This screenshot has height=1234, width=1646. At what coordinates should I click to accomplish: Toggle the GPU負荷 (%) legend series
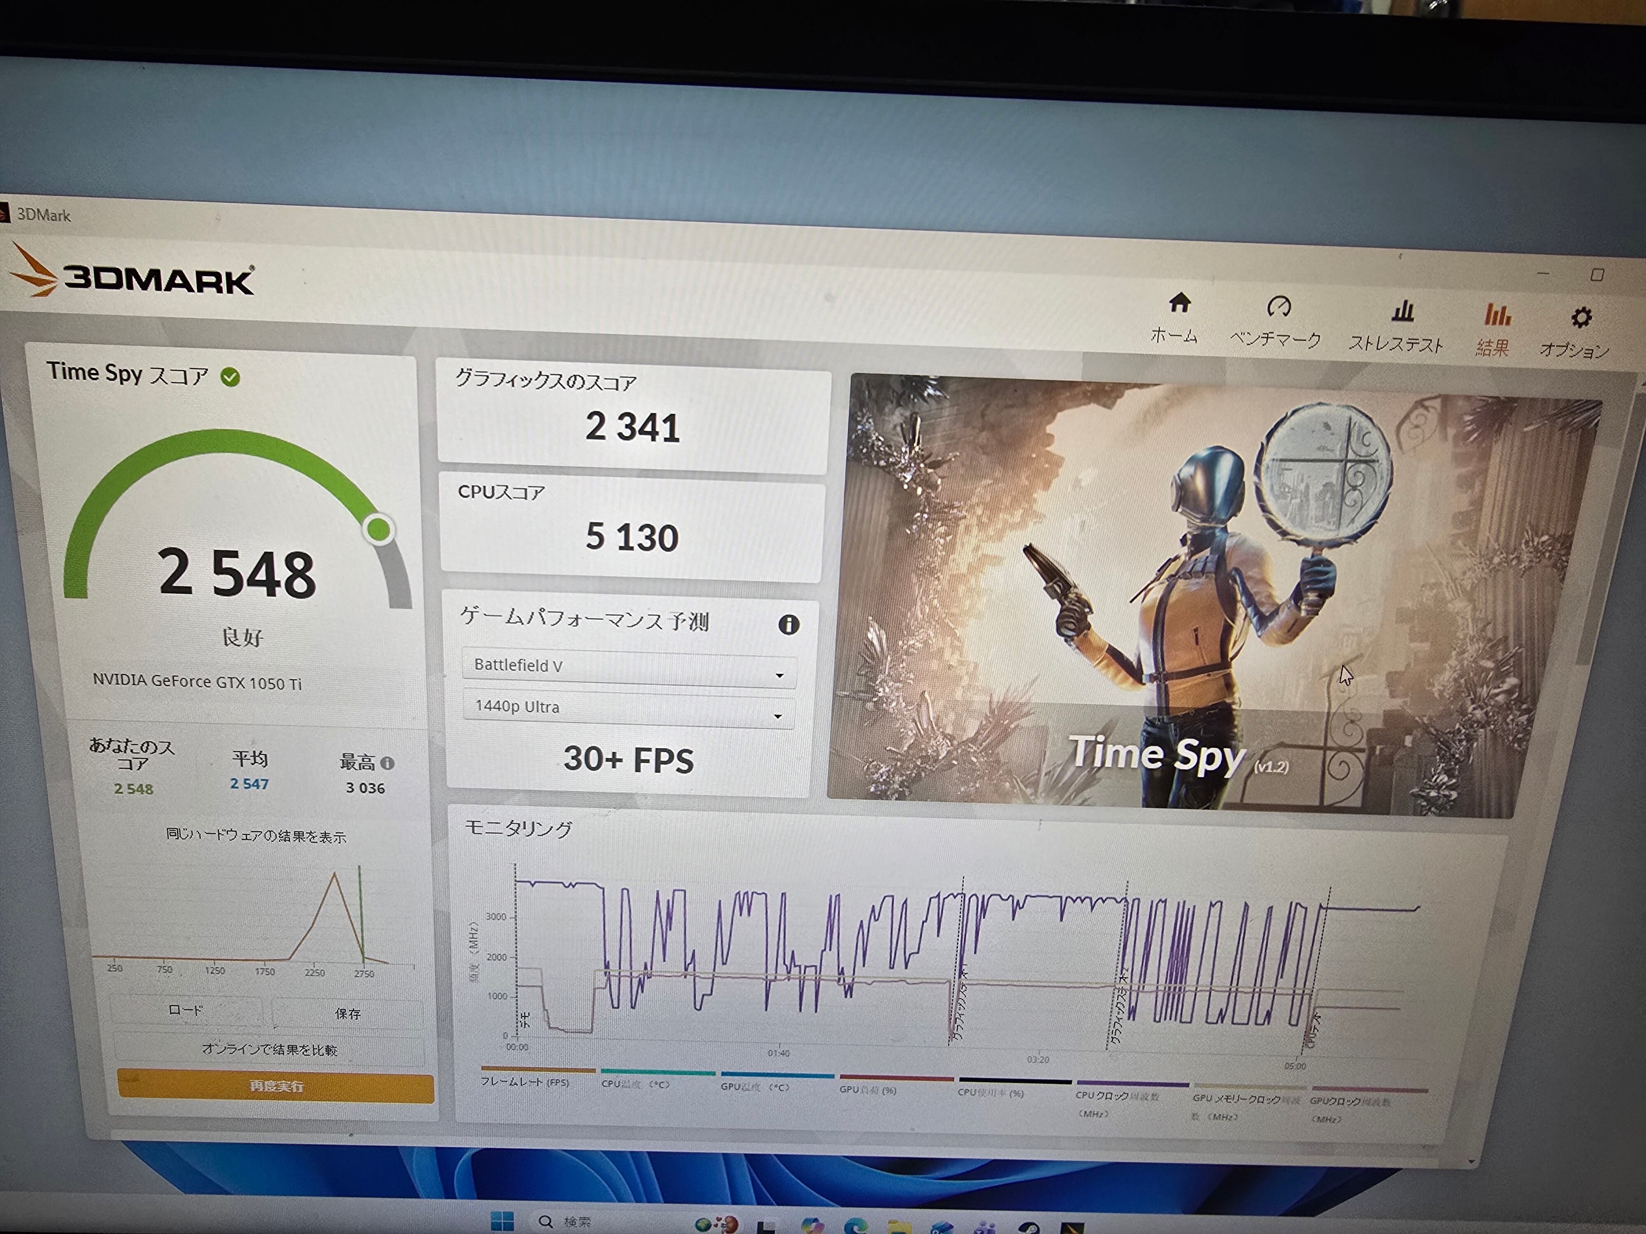click(867, 1090)
